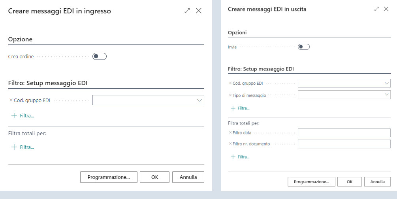Click Programmazione button in inbound dialog
The image size is (397, 199).
click(109, 177)
